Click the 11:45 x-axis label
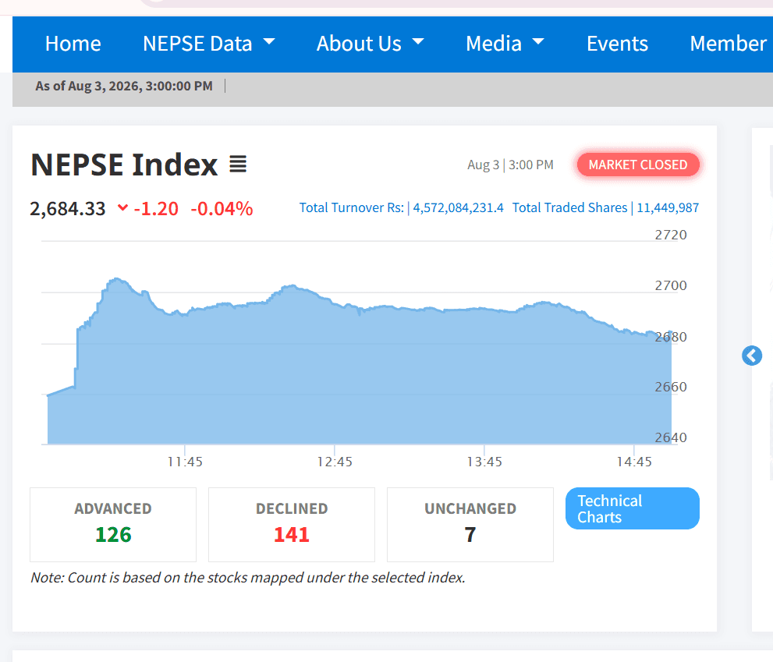The width and height of the screenshot is (773, 662). click(185, 462)
